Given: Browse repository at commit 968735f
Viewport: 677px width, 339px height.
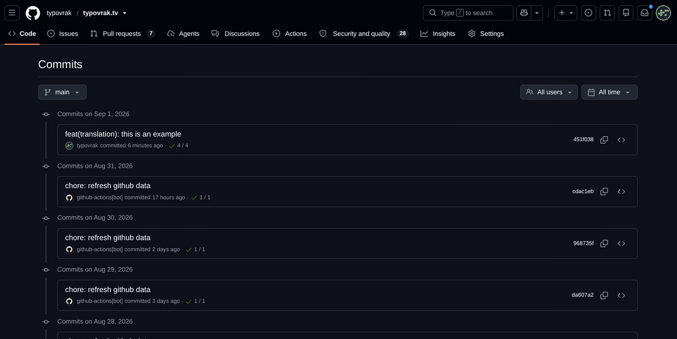Looking at the screenshot, I should tap(621, 243).
